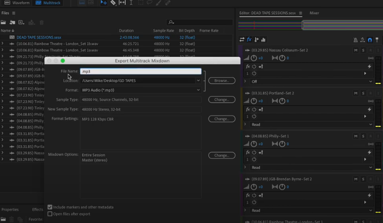Switch to the Waveform view

click(x=17, y=3)
